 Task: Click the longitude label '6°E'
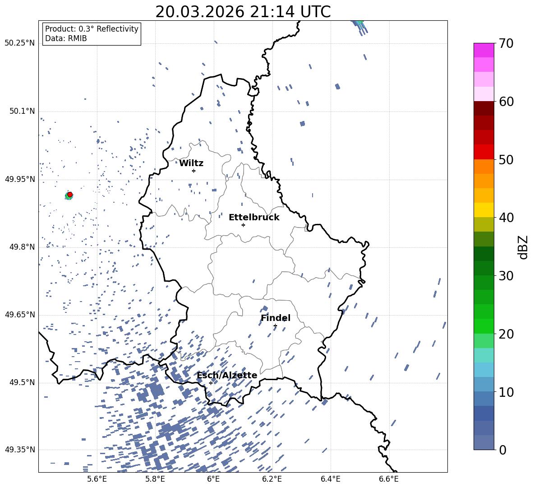[x=213, y=479]
